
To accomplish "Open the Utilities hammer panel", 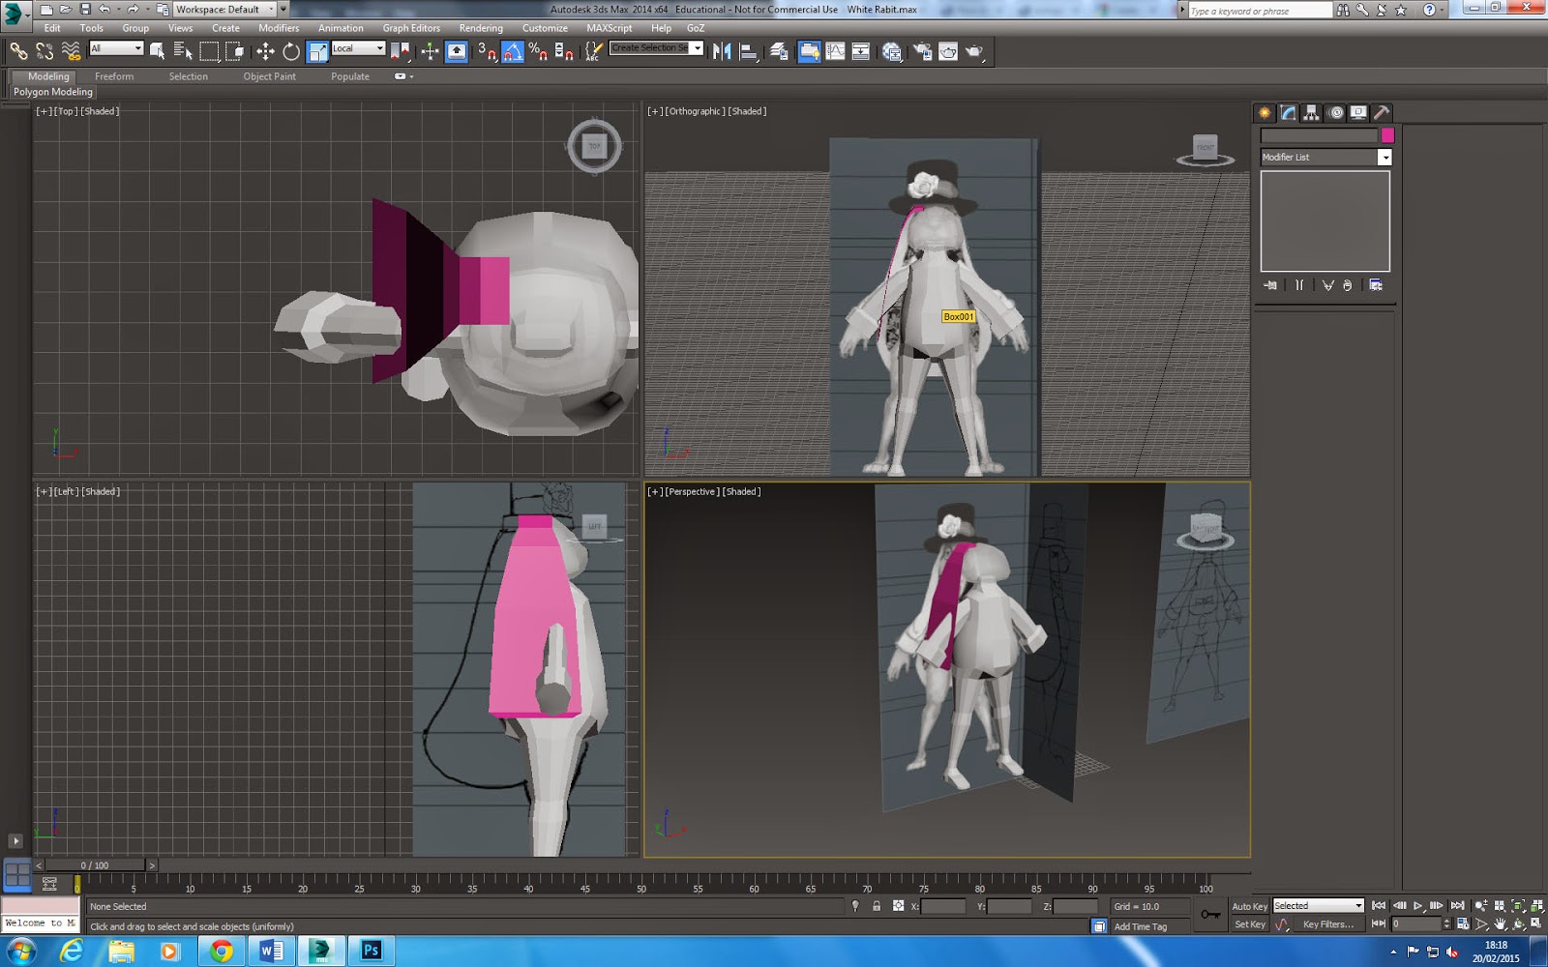I will [x=1382, y=113].
